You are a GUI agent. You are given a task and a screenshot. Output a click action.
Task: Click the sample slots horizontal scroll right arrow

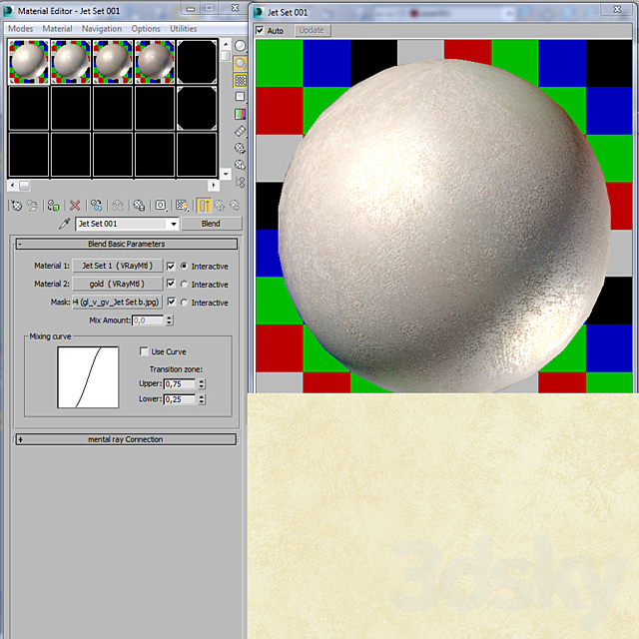(x=214, y=186)
